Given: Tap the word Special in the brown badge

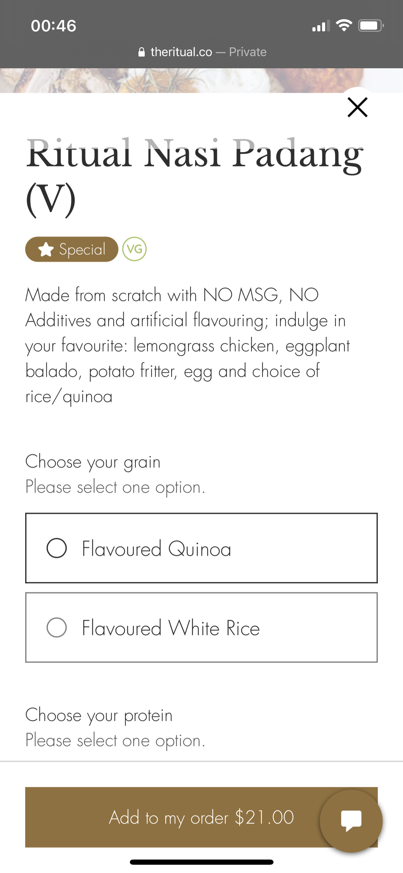Looking at the screenshot, I should click(x=82, y=249).
